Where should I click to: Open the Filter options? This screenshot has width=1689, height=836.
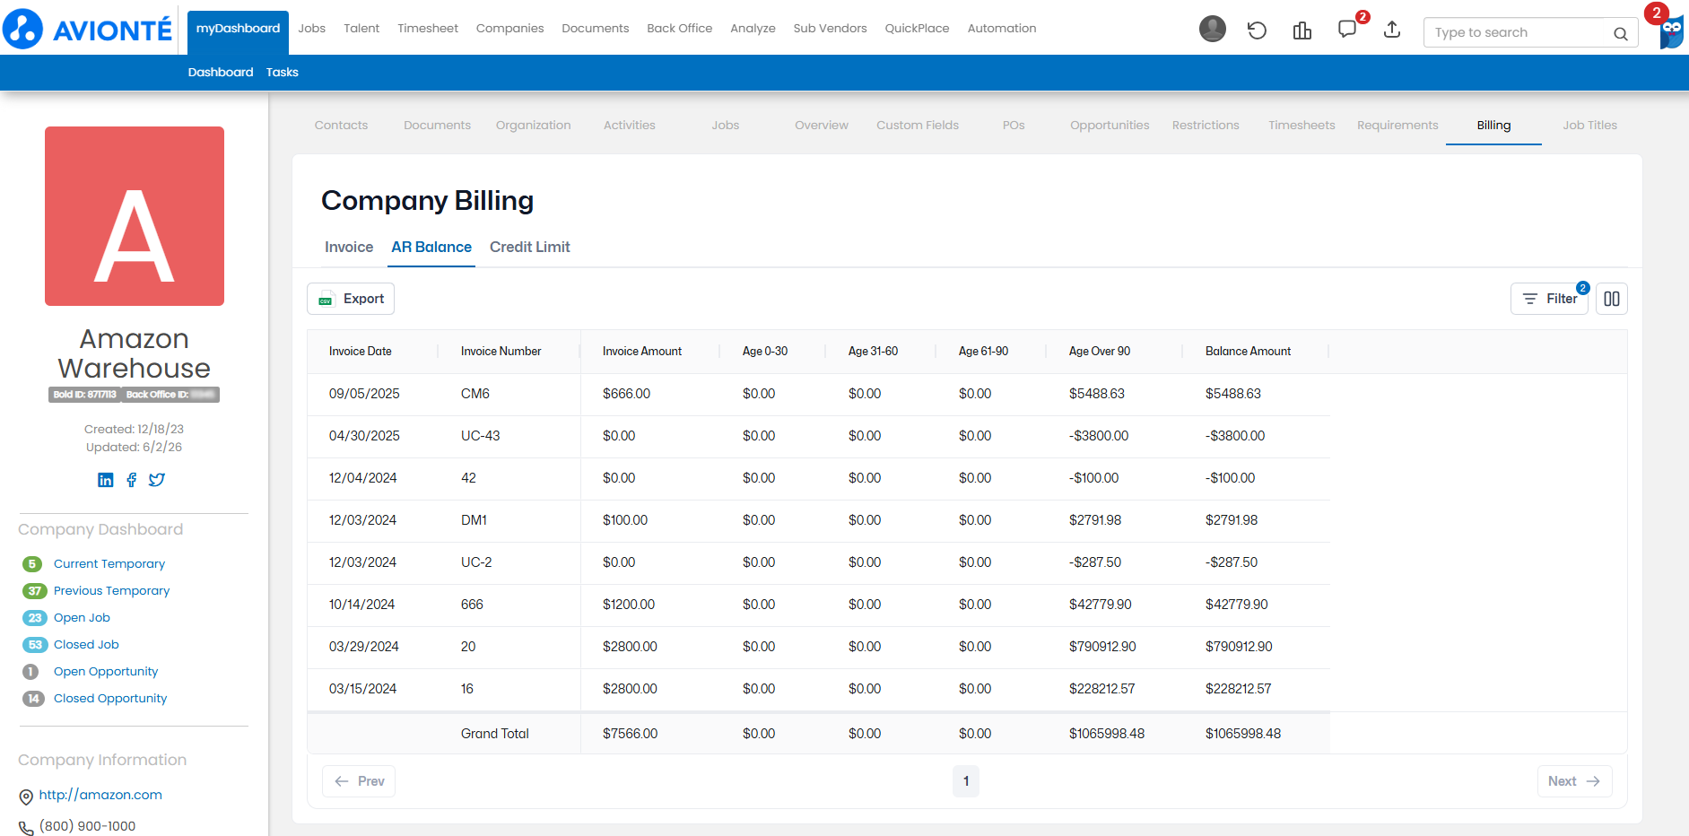(1549, 299)
